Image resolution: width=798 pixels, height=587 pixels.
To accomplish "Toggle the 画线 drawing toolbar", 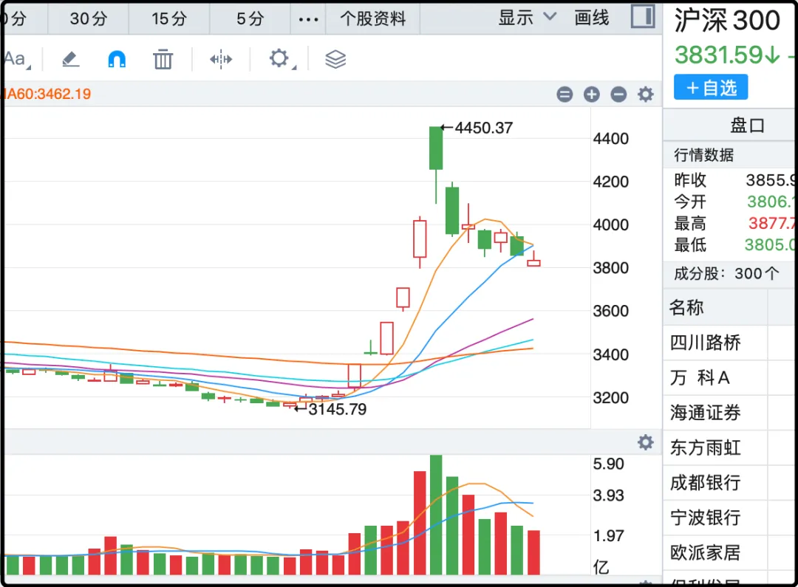I will pyautogui.click(x=592, y=18).
